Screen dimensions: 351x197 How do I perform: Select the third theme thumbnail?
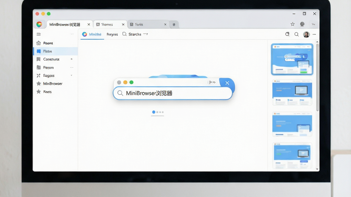(x=292, y=124)
